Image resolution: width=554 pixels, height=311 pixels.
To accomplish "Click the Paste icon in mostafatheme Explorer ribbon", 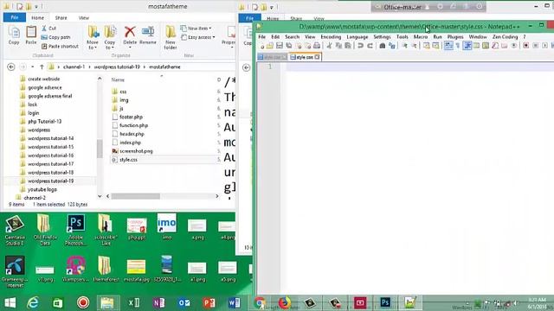I will click(x=31, y=35).
